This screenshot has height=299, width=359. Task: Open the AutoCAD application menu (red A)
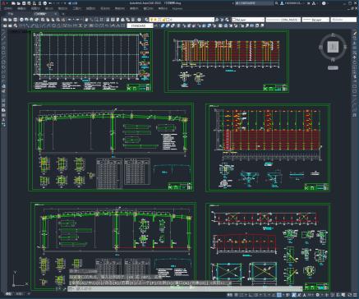(3, 3)
